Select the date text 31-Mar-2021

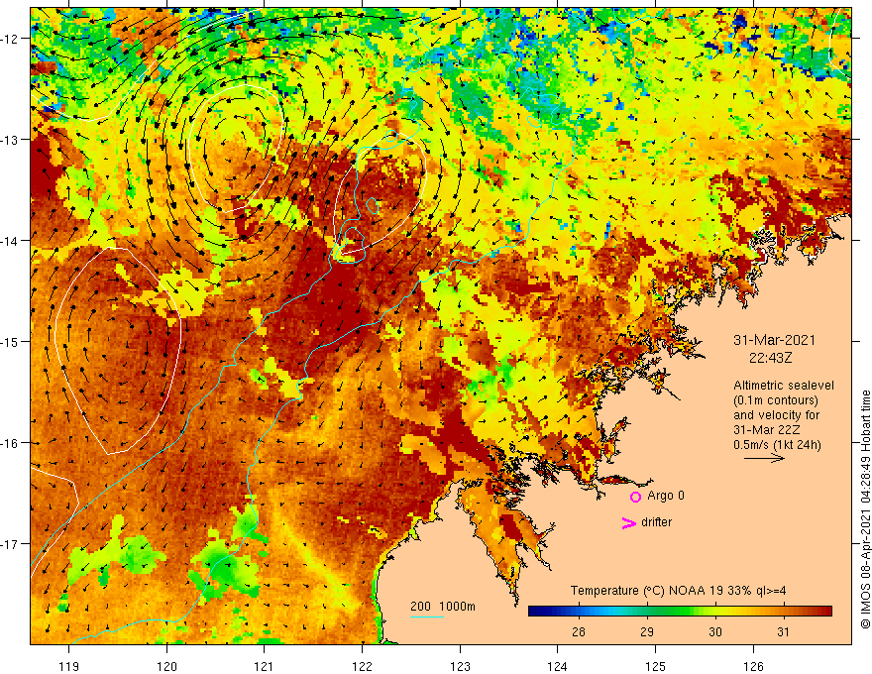[x=775, y=340]
